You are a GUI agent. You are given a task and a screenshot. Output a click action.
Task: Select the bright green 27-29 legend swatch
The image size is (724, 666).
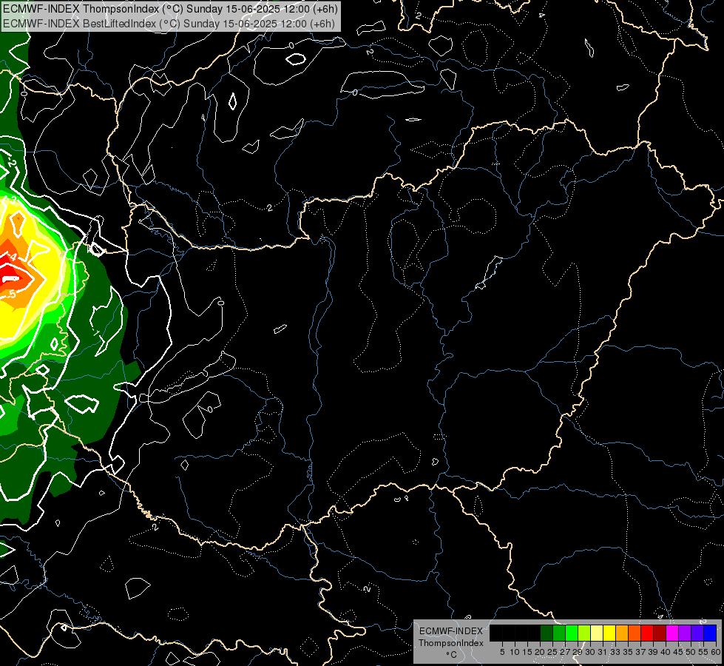pos(572,633)
